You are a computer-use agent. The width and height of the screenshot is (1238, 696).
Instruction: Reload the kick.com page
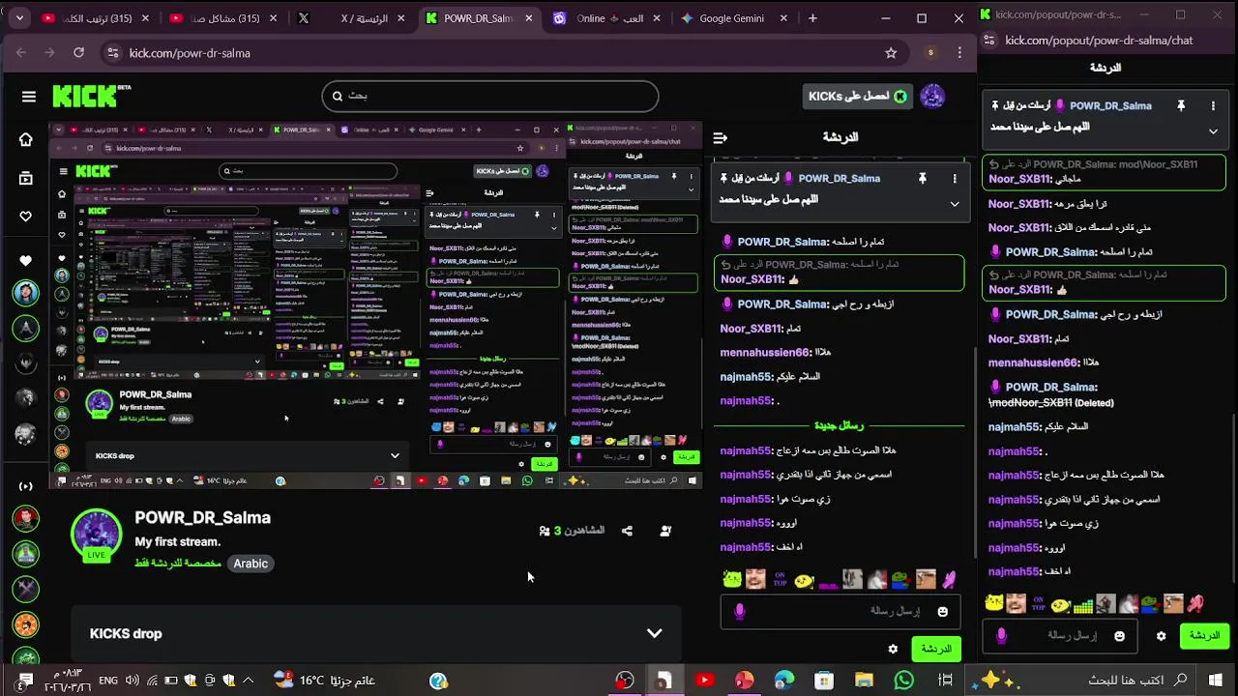[78, 53]
